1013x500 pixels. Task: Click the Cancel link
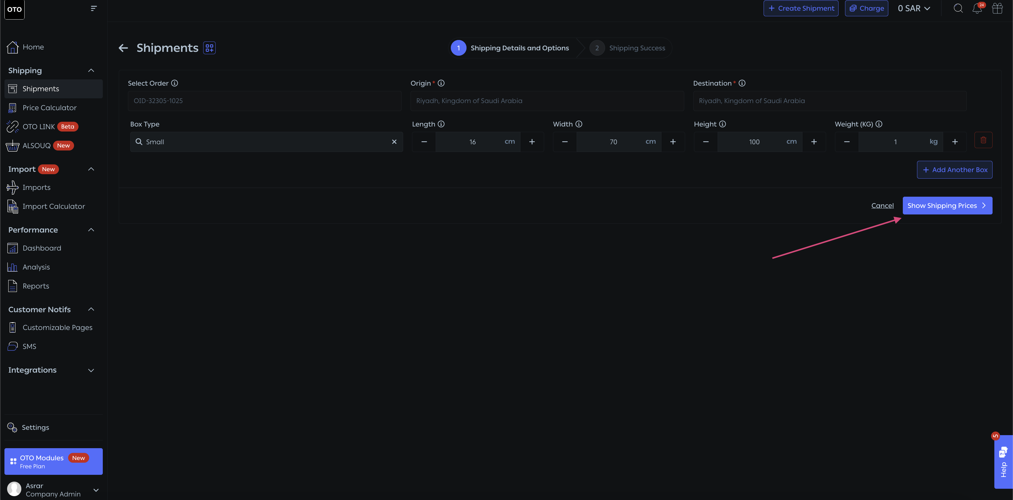(882, 206)
